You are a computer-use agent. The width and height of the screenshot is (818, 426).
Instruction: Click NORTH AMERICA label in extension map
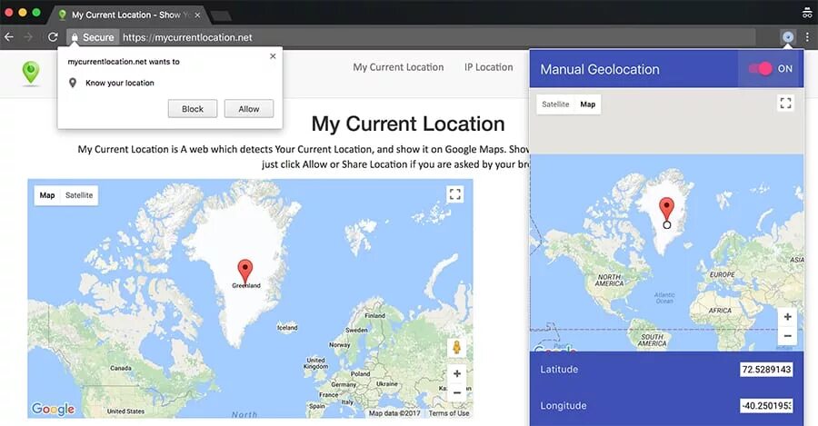609,280
